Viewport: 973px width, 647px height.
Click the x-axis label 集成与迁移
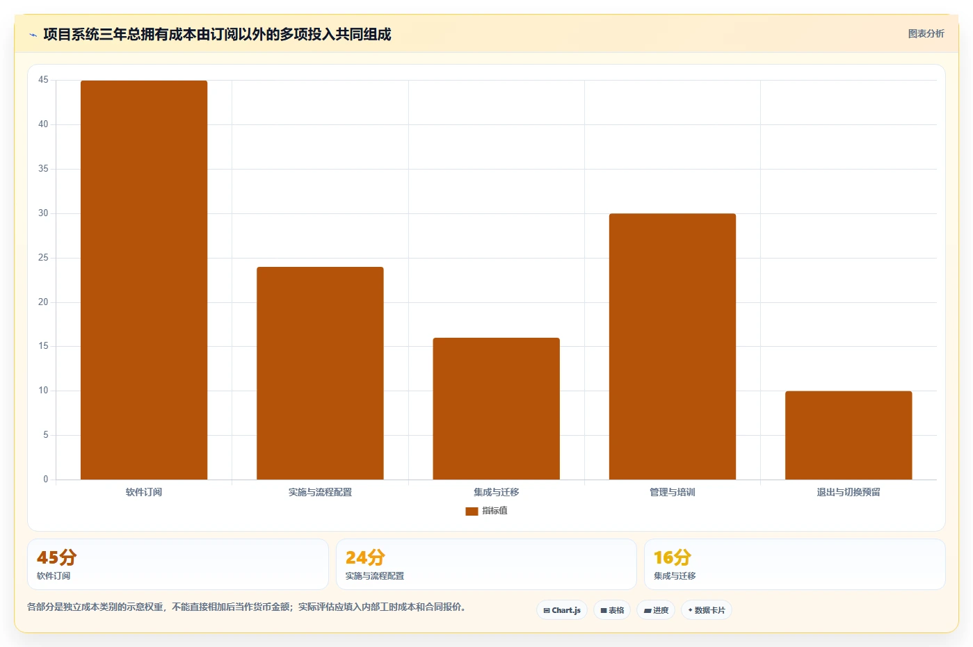coord(496,492)
